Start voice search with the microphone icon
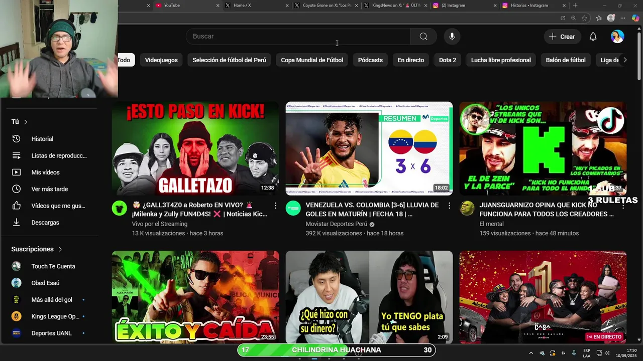 (x=452, y=36)
